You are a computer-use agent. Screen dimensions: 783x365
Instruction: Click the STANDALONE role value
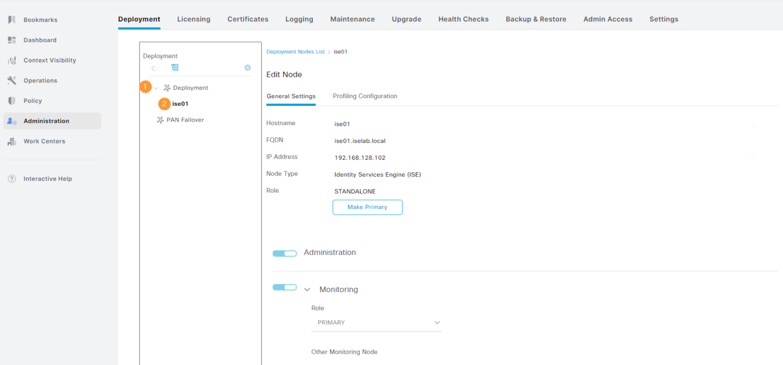[x=355, y=191]
